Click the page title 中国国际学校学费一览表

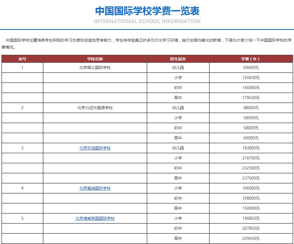(x=147, y=11)
